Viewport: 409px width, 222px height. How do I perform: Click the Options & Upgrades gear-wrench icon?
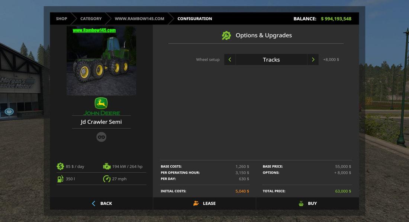click(226, 36)
